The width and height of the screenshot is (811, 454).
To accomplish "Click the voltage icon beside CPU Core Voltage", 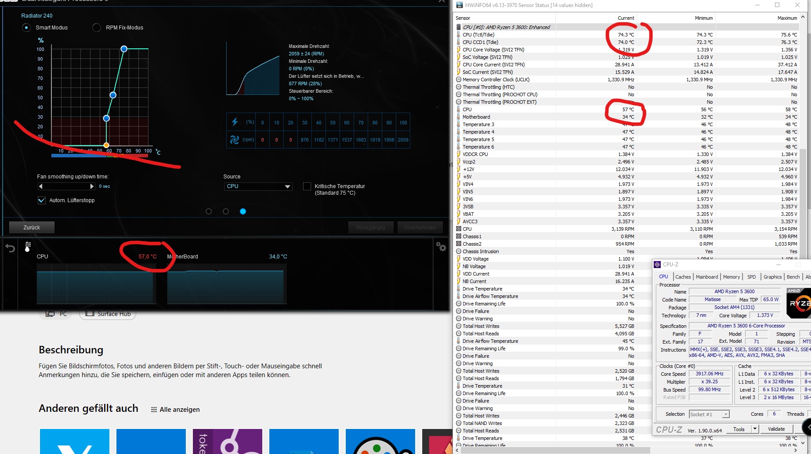I will coord(459,50).
